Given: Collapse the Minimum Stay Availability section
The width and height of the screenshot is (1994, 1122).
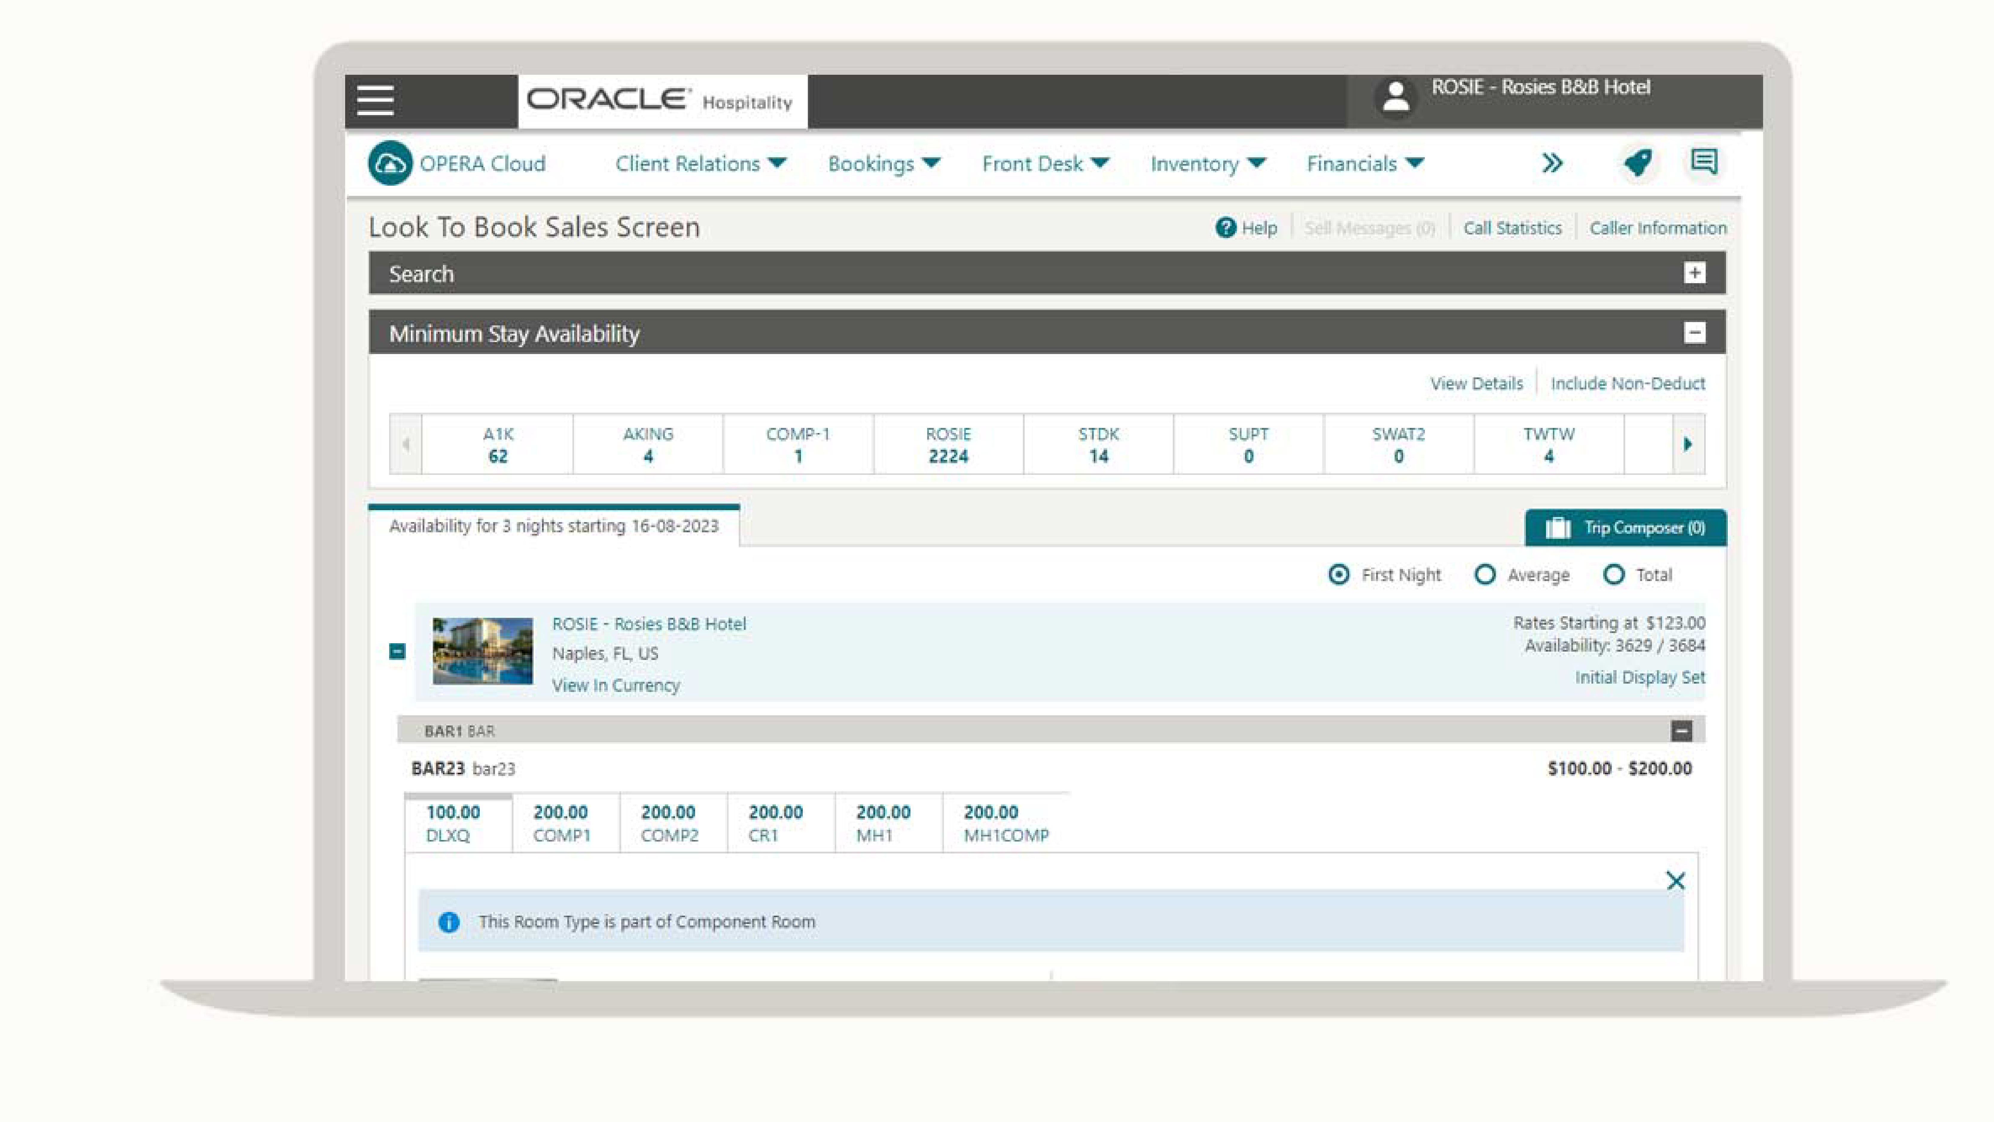Looking at the screenshot, I should point(1696,333).
